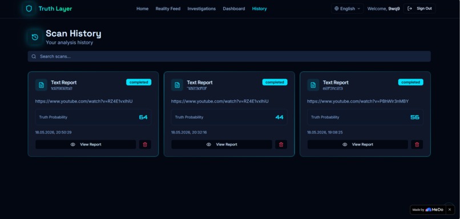Open the Dashboard page
460x219 pixels.
234,9
